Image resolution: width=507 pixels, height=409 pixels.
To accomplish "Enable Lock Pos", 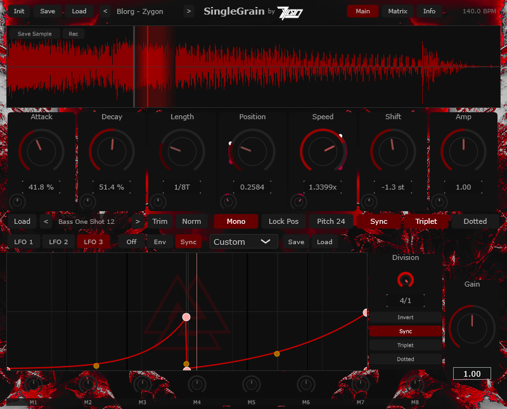I will 284,221.
